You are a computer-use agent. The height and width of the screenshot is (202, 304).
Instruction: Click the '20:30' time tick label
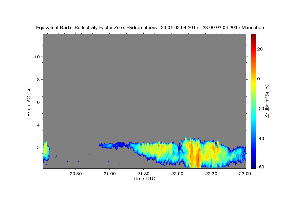point(76,174)
